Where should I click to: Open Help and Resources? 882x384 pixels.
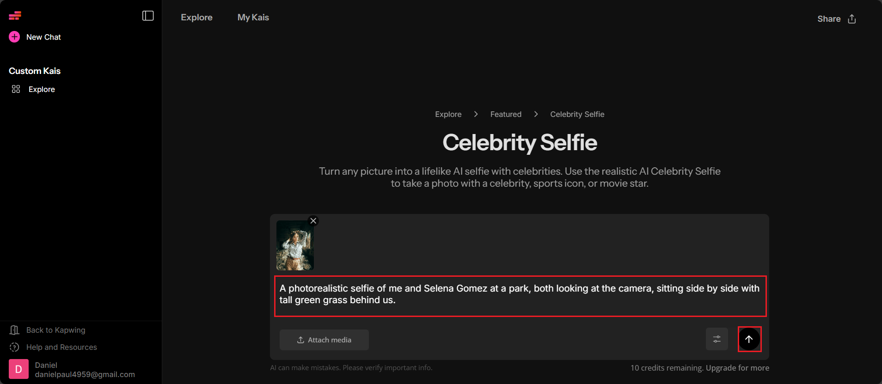point(53,347)
